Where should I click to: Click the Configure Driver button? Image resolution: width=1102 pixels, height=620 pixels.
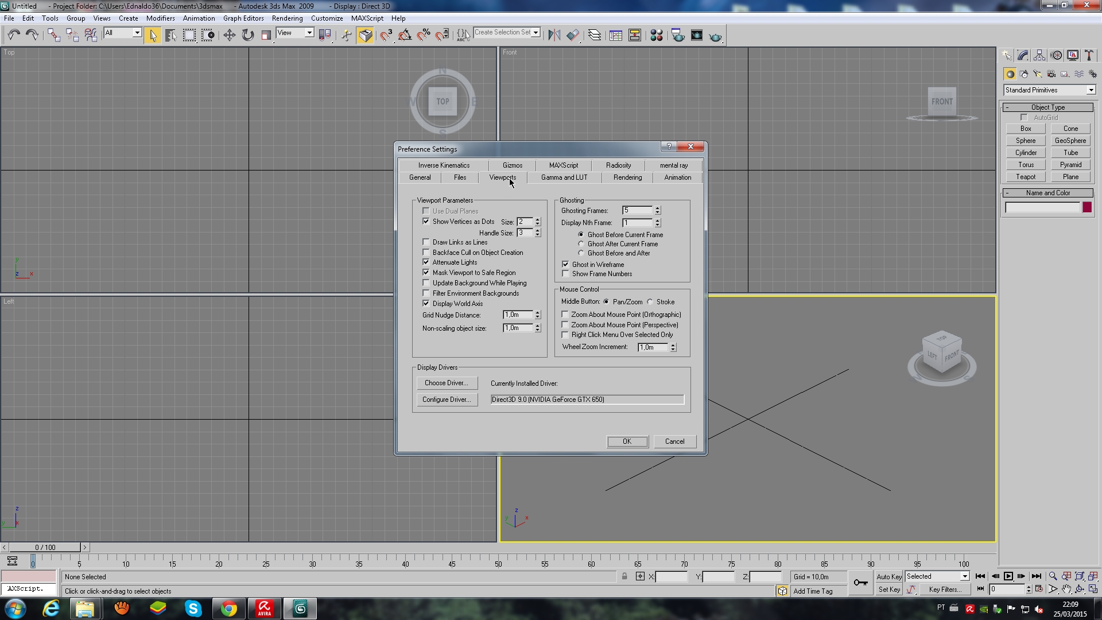447,399
